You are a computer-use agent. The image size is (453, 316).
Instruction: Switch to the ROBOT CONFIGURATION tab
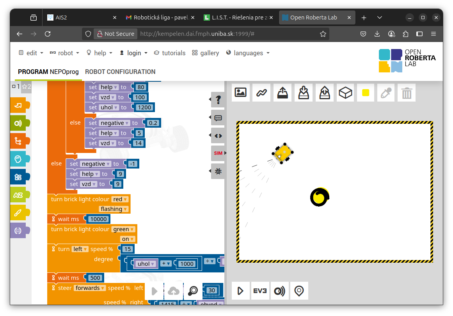pos(120,72)
